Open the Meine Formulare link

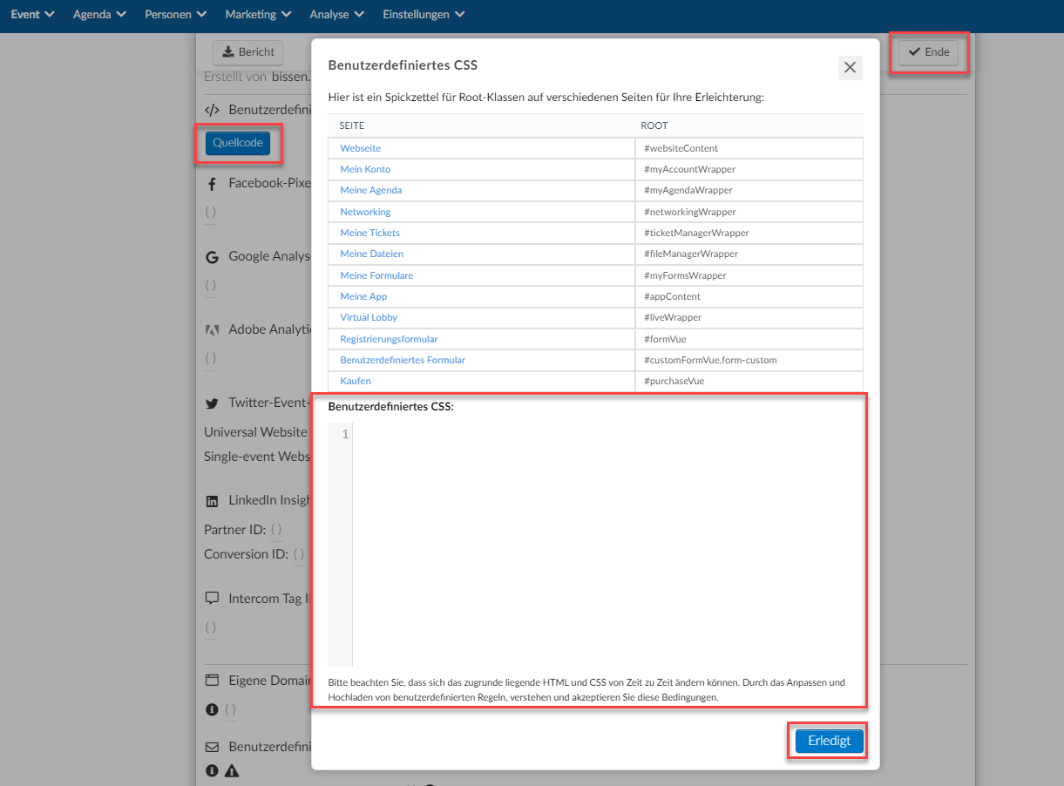point(376,275)
